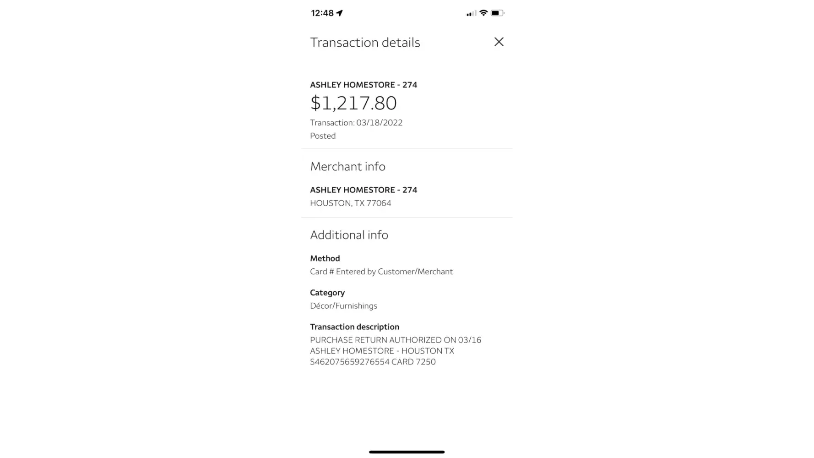
Task: Tap the Wi-Fi status icon
Action: pyautogui.click(x=483, y=13)
